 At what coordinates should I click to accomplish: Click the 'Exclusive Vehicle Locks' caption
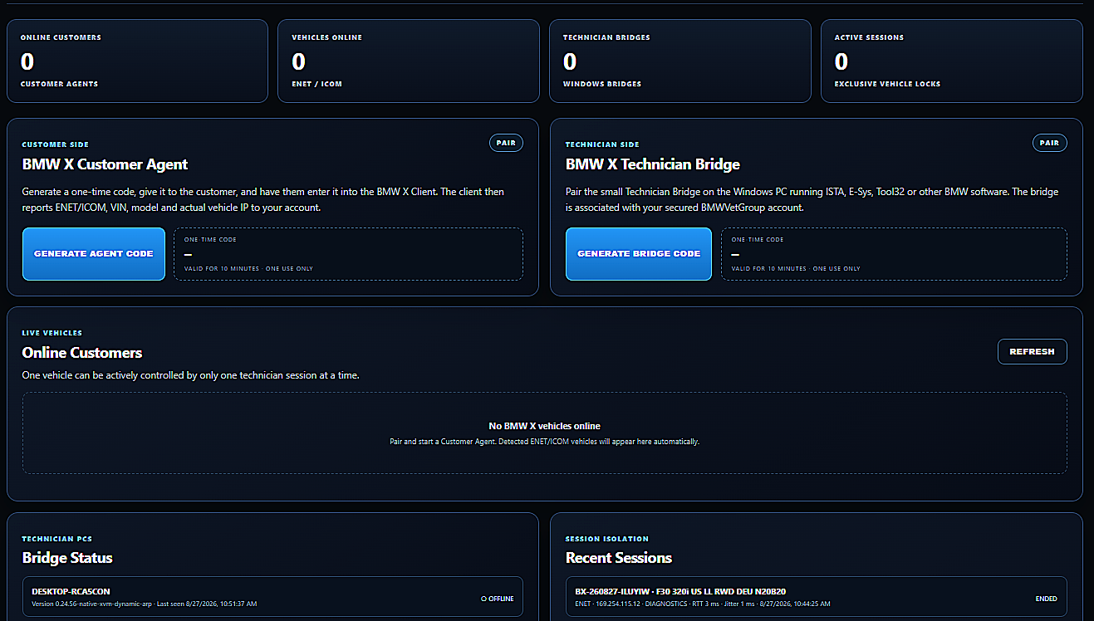coord(888,84)
